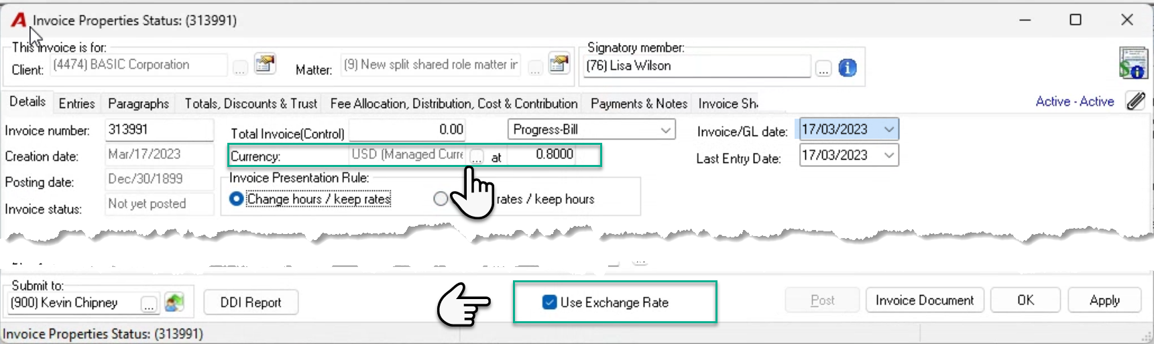Select the rates / keep hours radio option
The image size is (1154, 344).
click(x=441, y=199)
